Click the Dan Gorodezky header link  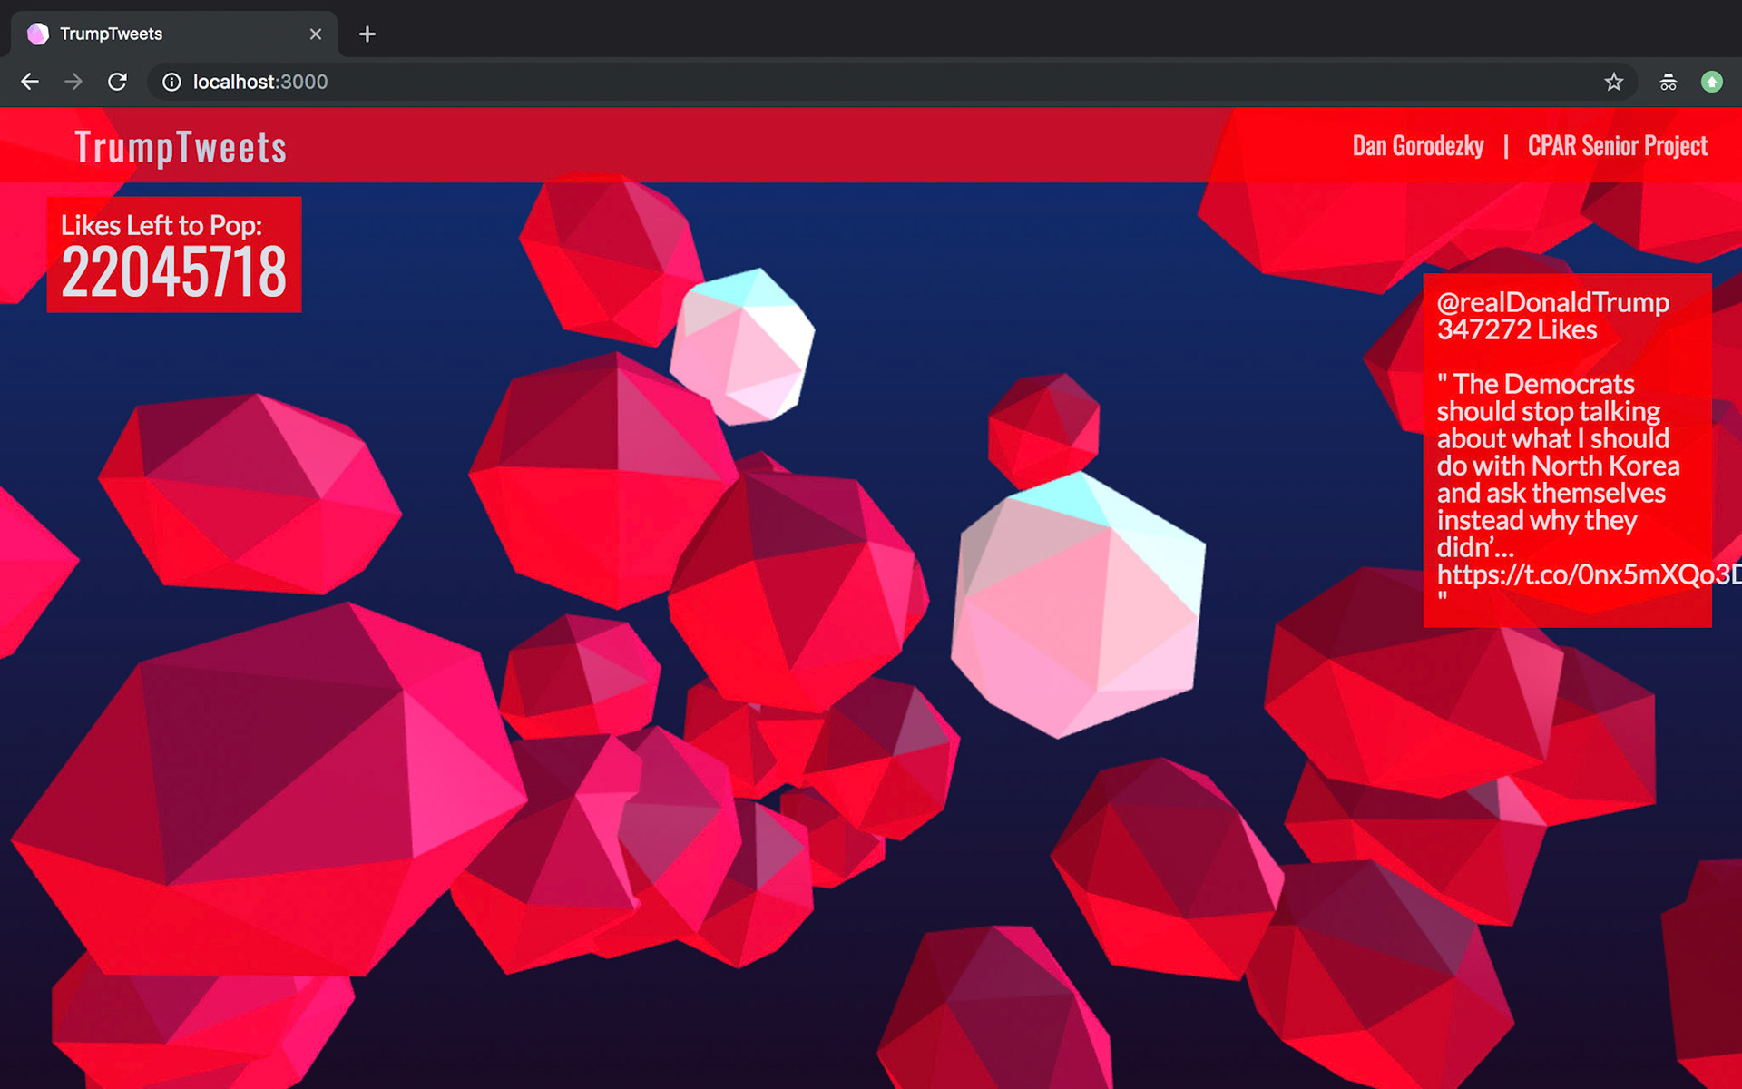(x=1418, y=145)
